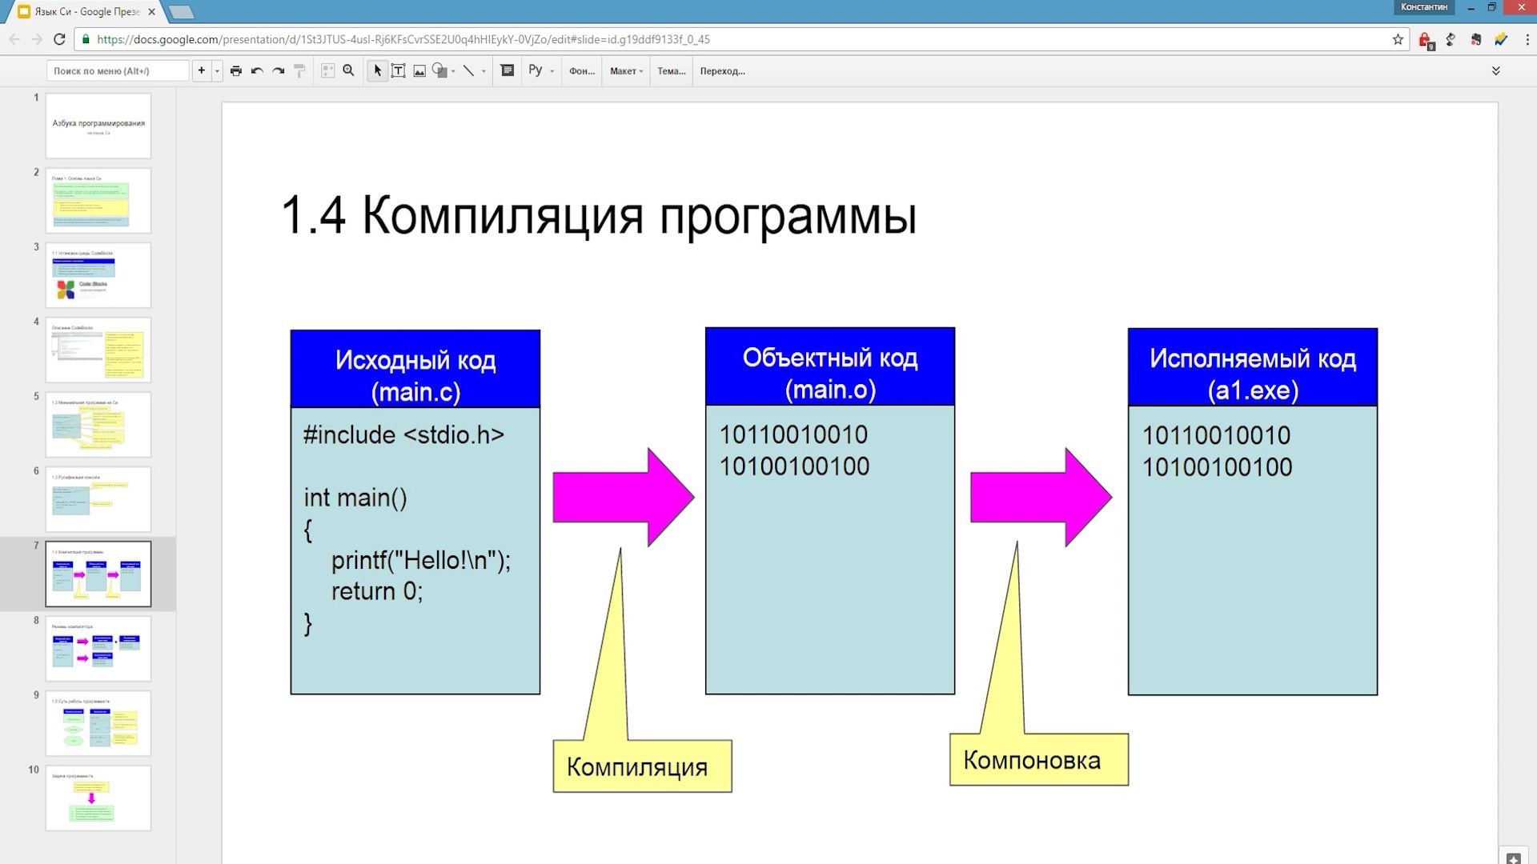Click the yellow-blue checkmark extension icon
The height and width of the screenshot is (864, 1537).
pyautogui.click(x=1501, y=39)
